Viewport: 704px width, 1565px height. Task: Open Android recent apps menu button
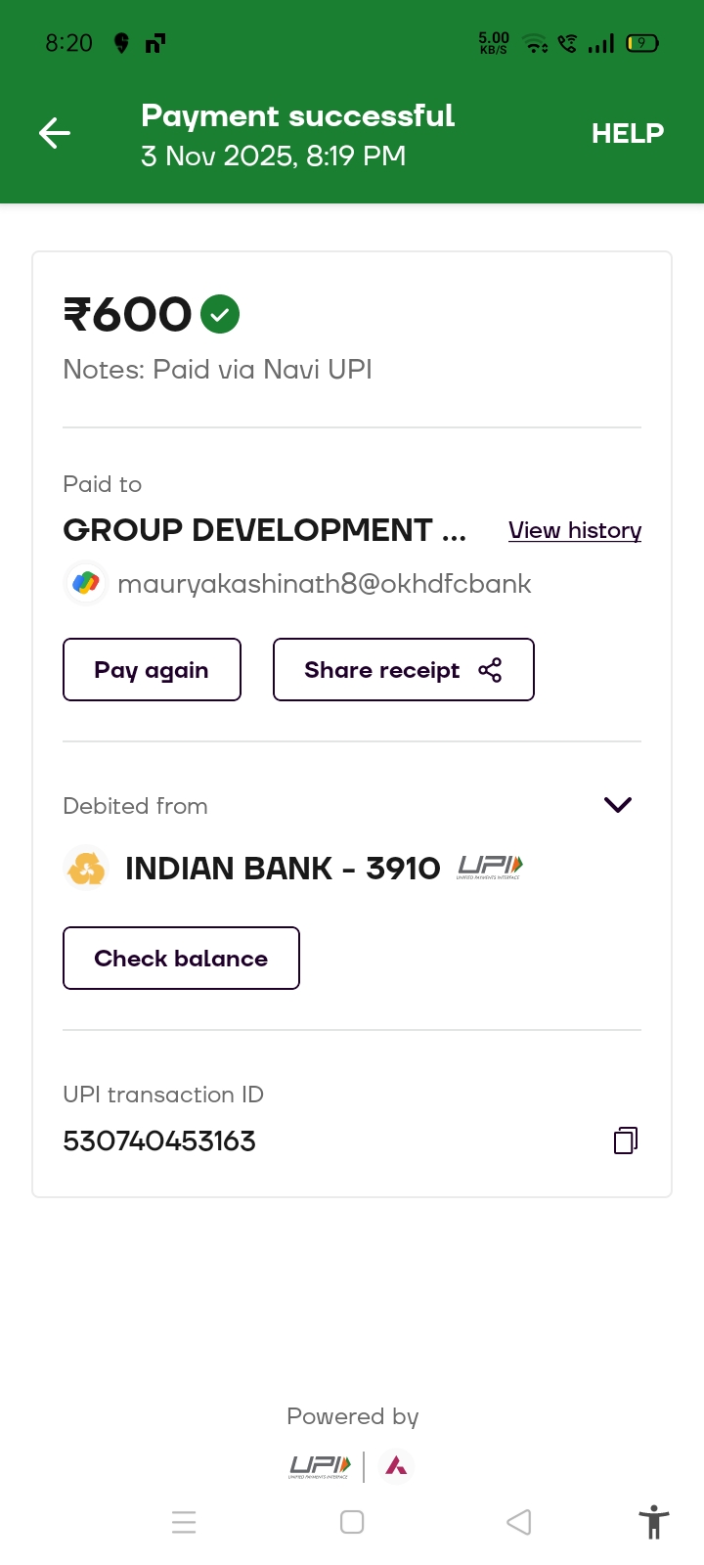(184, 1522)
